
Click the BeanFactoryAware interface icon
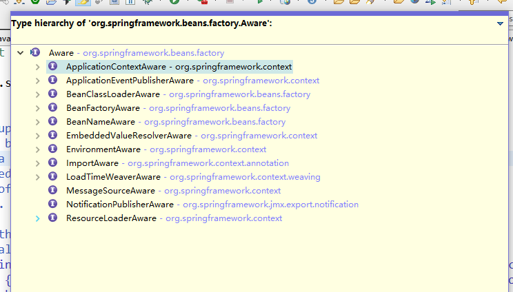52,107
